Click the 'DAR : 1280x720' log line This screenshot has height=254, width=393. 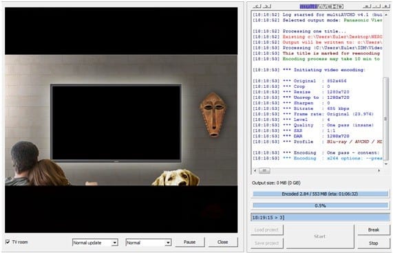tap(301, 136)
